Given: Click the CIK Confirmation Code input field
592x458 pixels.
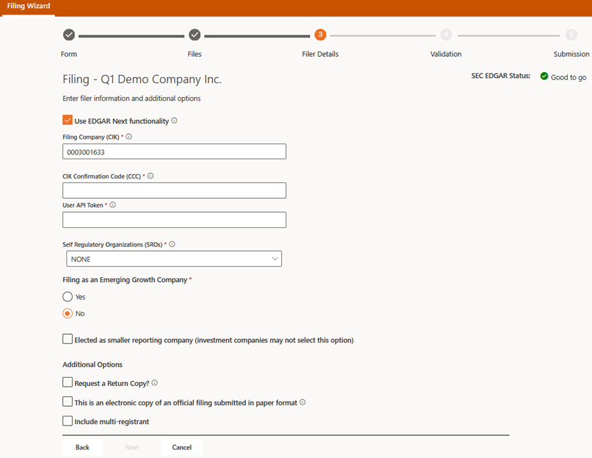Looking at the screenshot, I should pyautogui.click(x=174, y=191).
